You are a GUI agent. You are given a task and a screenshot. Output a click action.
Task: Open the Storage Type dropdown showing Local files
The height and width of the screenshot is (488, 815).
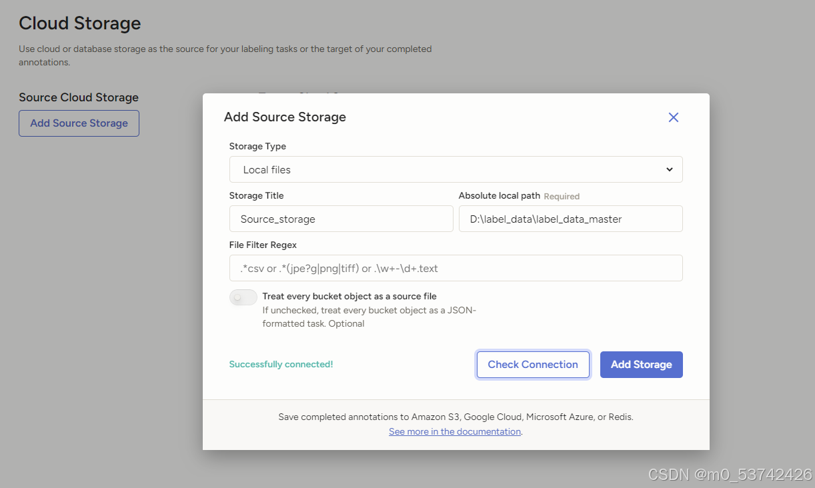tap(456, 169)
